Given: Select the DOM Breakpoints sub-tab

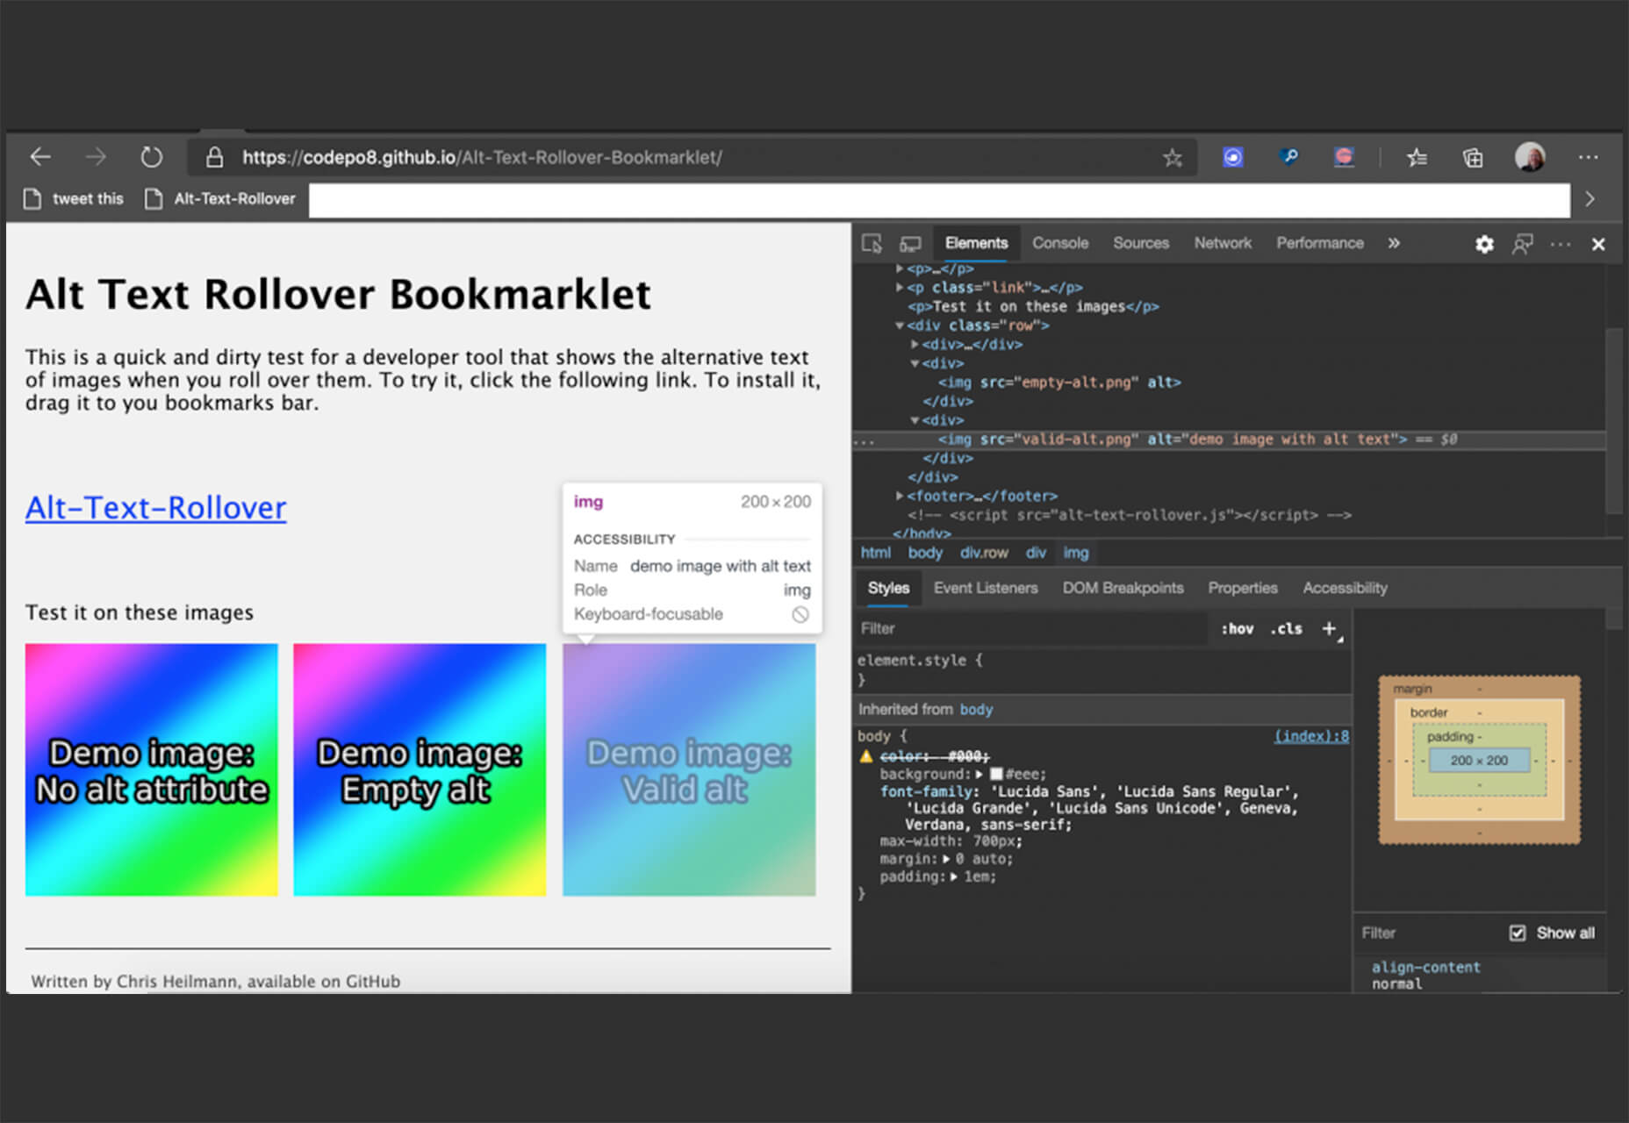Looking at the screenshot, I should [x=1123, y=588].
